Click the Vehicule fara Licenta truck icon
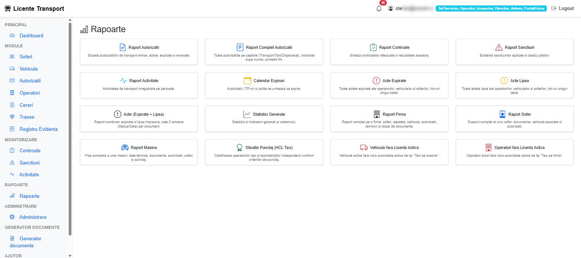This screenshot has width=581, height=258. coord(364,147)
